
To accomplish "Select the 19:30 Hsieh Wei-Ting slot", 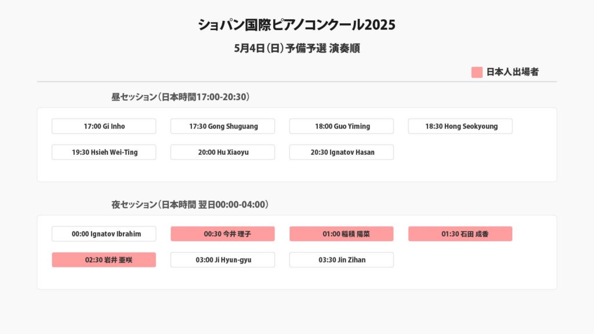I will (x=104, y=153).
